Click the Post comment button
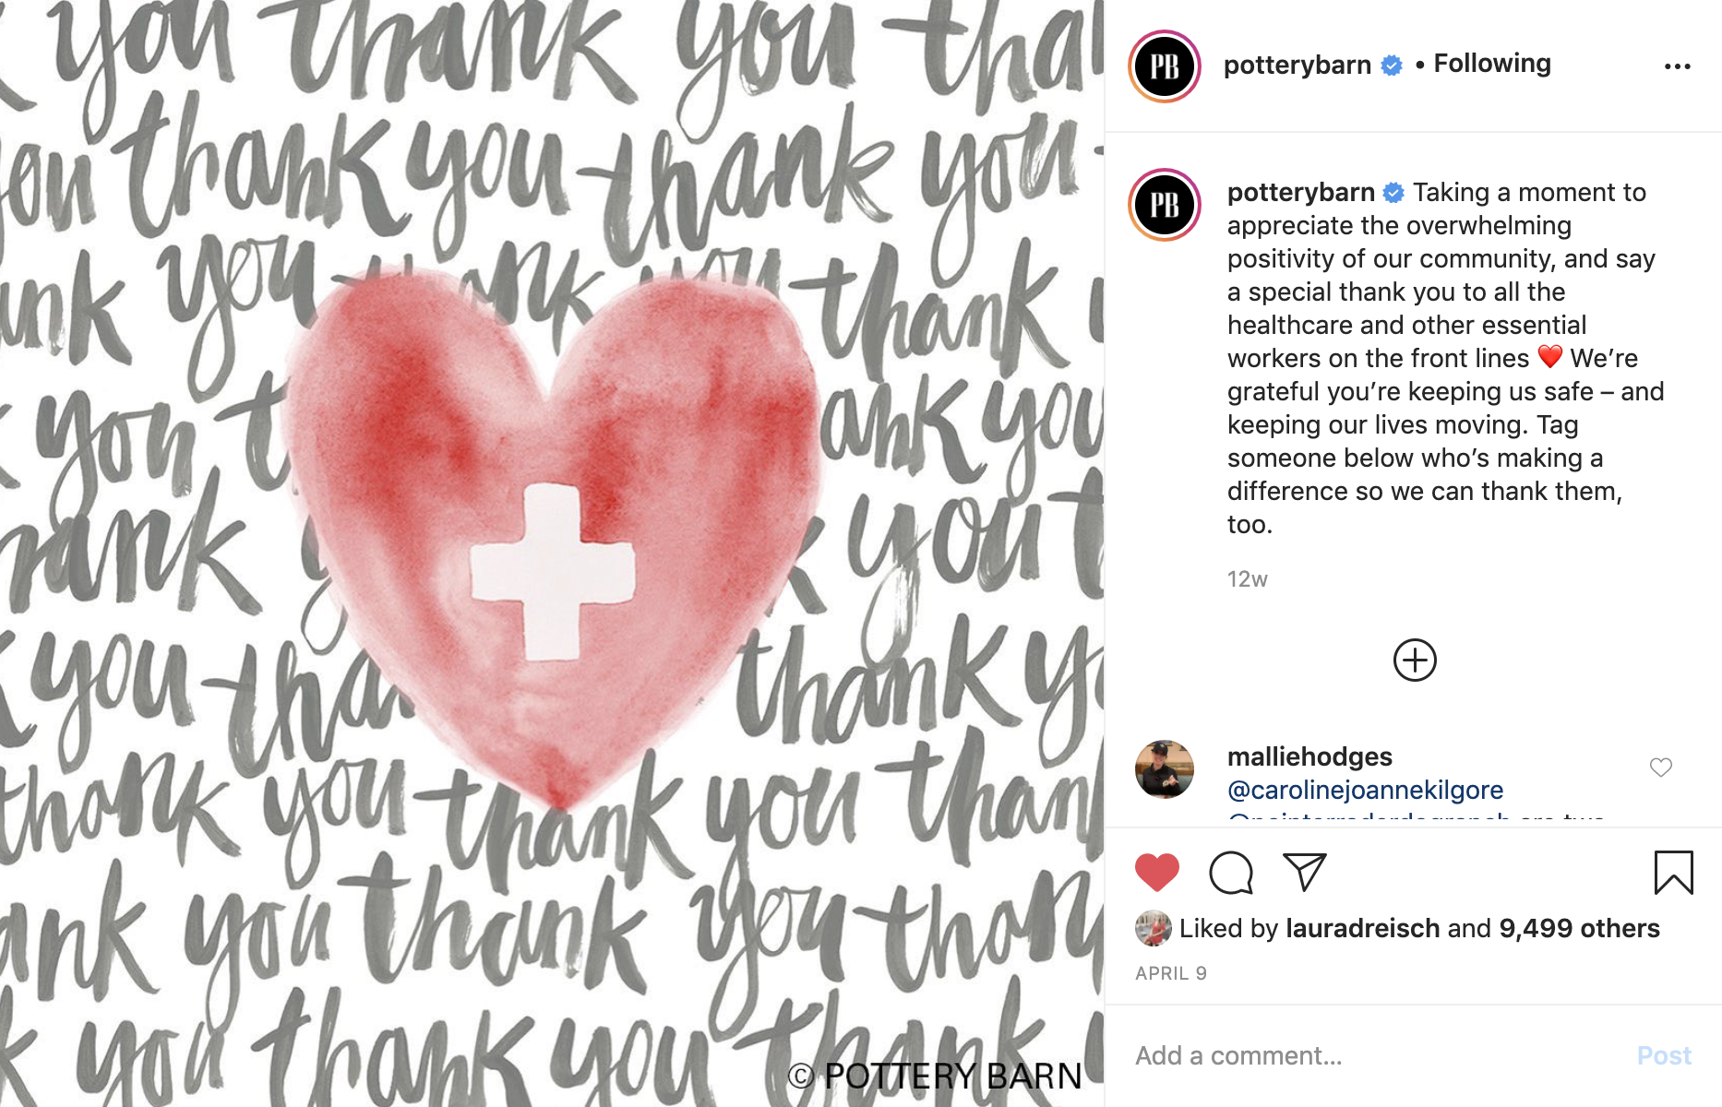Image resolution: width=1722 pixels, height=1107 pixels. click(1664, 1055)
